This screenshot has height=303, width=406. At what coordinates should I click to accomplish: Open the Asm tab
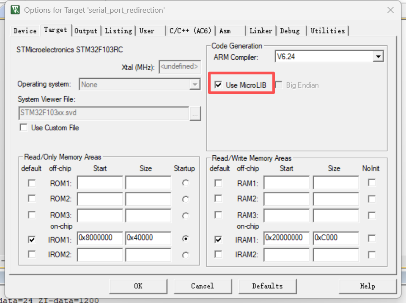click(230, 31)
